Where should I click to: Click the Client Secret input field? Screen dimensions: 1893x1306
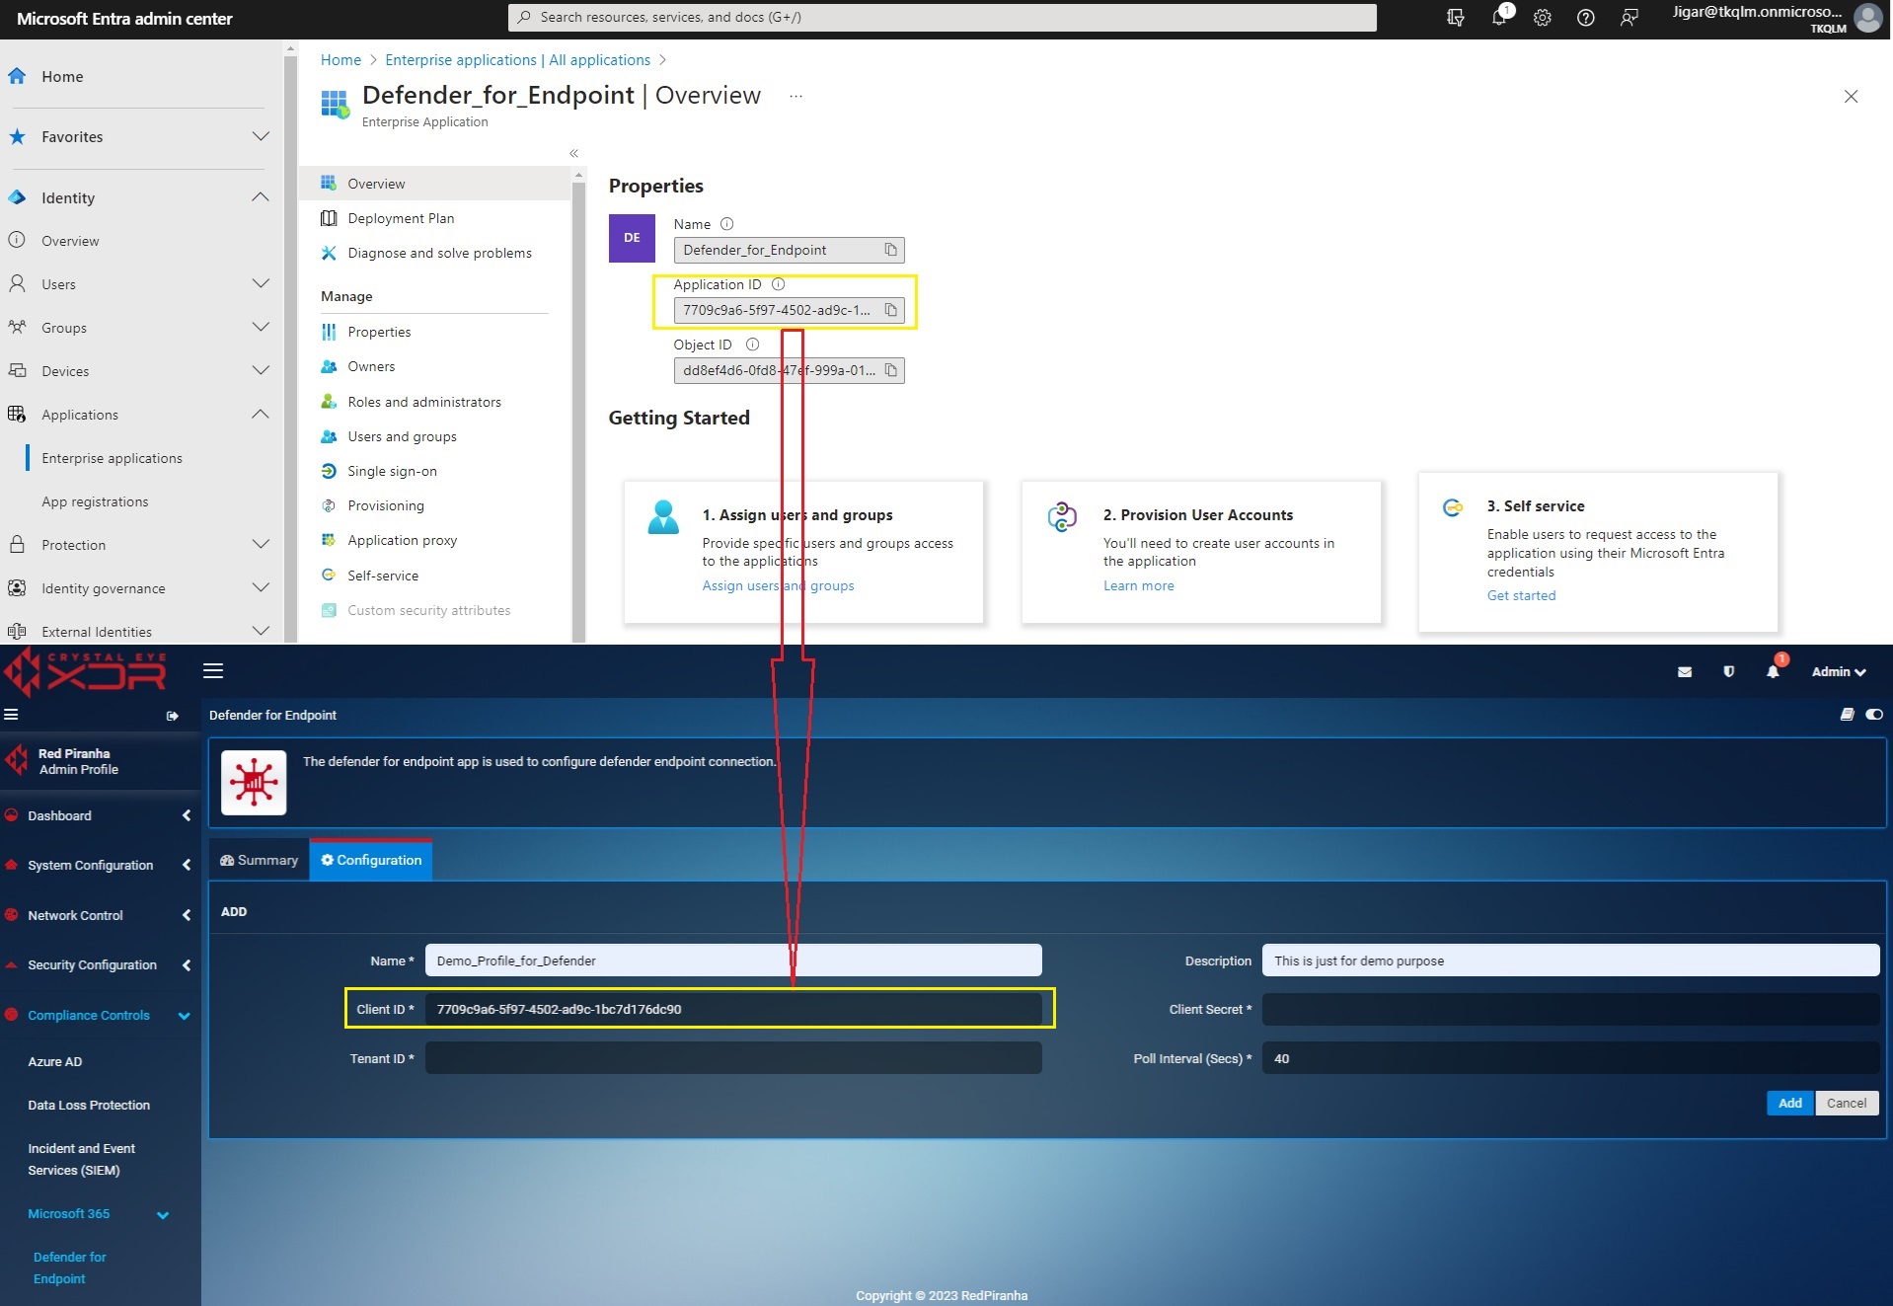tap(1569, 1009)
